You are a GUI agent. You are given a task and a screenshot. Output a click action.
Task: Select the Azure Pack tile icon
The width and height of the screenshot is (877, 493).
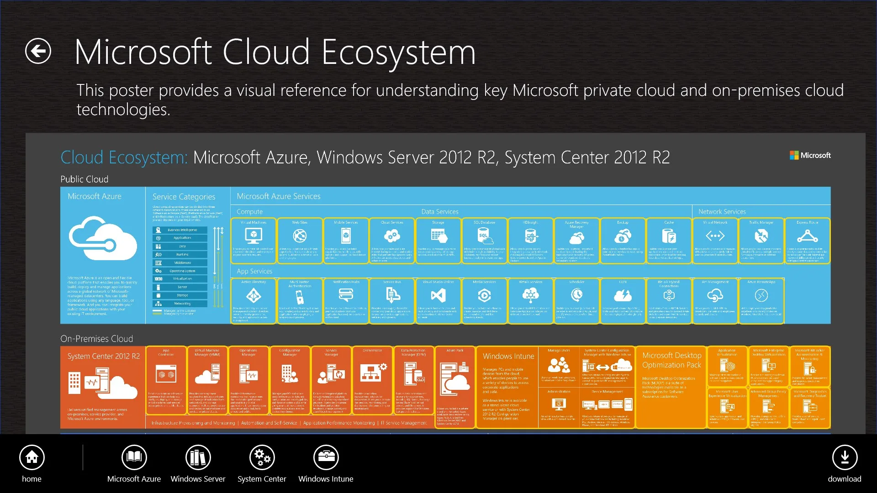pos(454,379)
